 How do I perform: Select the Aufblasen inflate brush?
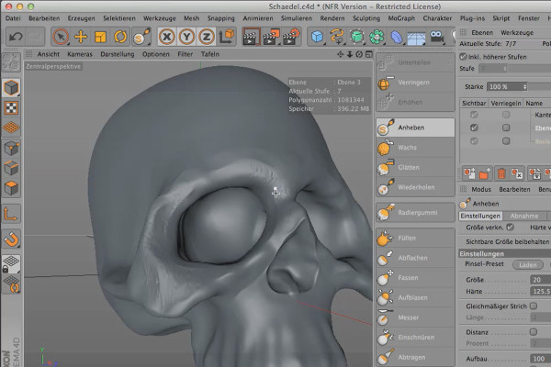click(x=415, y=297)
